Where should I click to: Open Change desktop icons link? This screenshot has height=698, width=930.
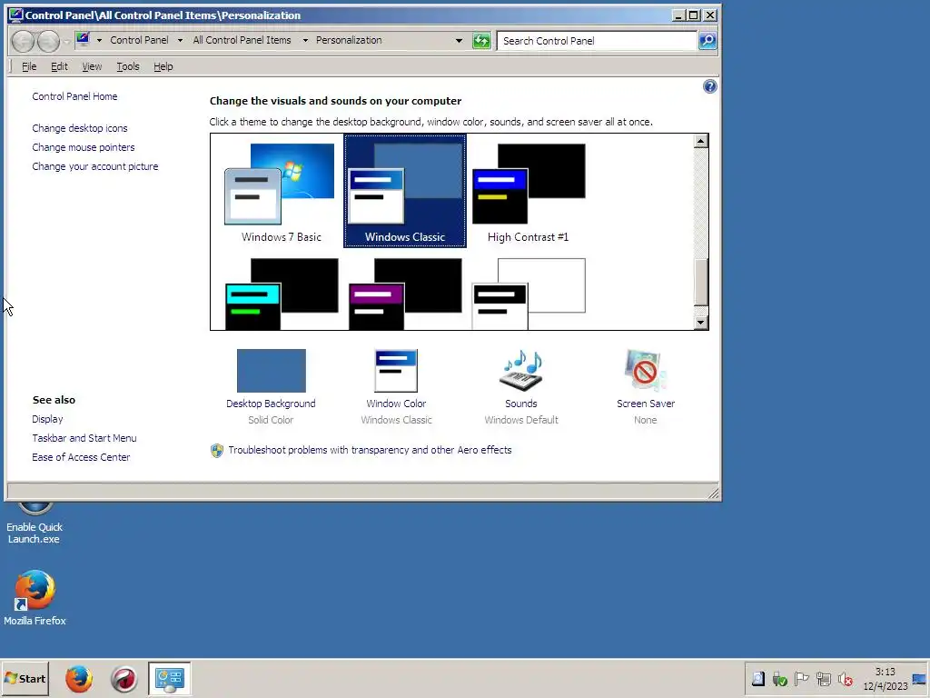[x=80, y=128]
